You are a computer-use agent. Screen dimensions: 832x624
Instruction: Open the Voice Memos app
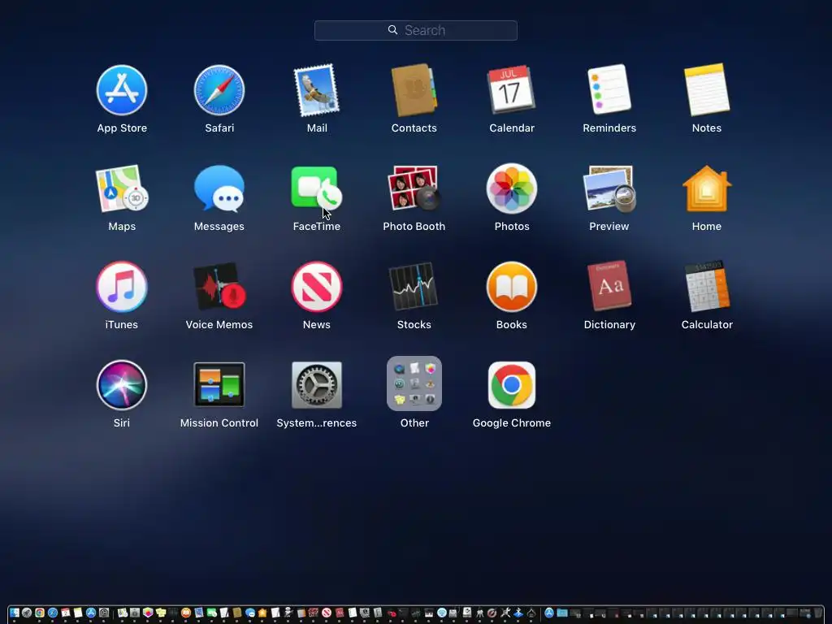pyautogui.click(x=219, y=287)
